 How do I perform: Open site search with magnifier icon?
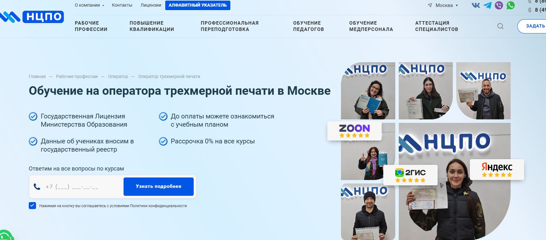(x=500, y=26)
